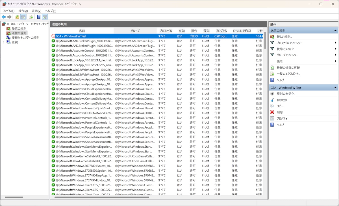This screenshot has width=339, height=206.
Task: Select the MicrosoftWindows.57074914.Livtop rule
Action: coord(84,180)
